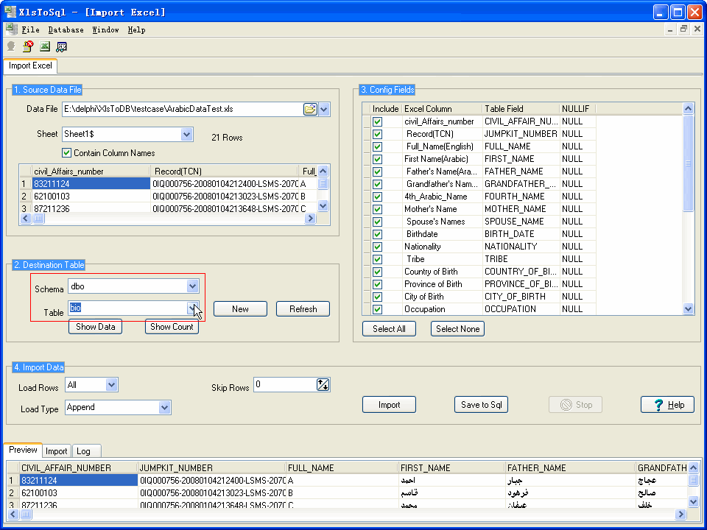Open the Sheet dropdown list
This screenshot has width=707, height=530.
click(187, 135)
